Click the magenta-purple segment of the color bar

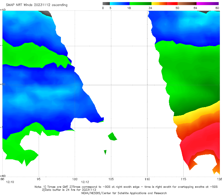point(208,4)
